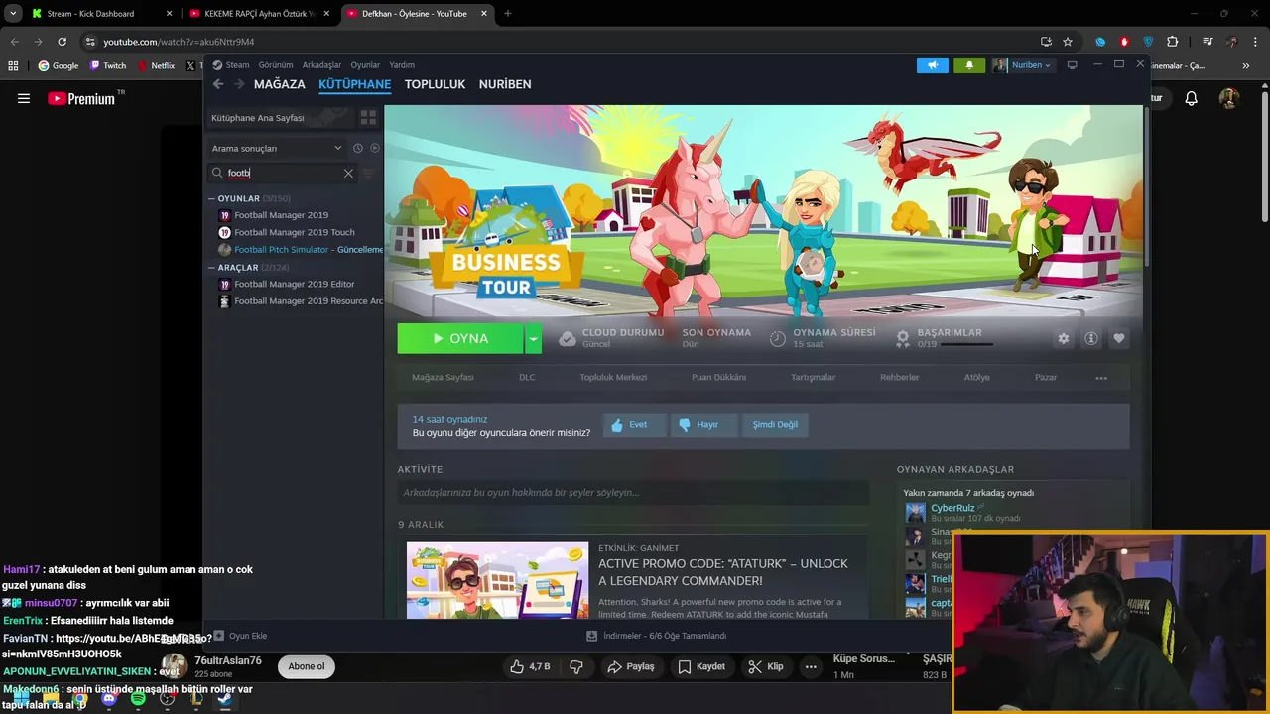1270x714 pixels.
Task: Collapse the ARAÇLAR section
Action: [211, 268]
